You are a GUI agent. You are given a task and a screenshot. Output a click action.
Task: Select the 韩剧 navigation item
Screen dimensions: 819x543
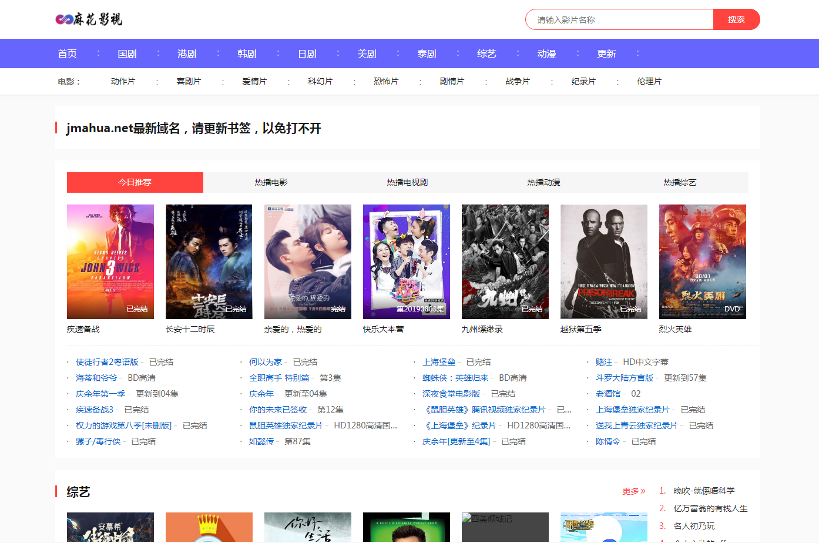click(x=247, y=53)
